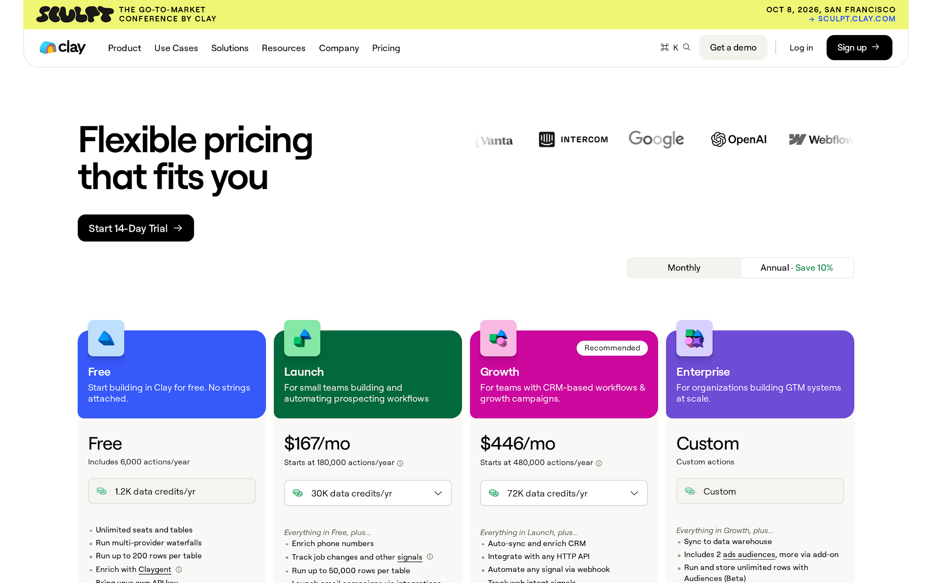Click Get a demo button
Image resolution: width=932 pixels, height=583 pixels.
point(733,47)
